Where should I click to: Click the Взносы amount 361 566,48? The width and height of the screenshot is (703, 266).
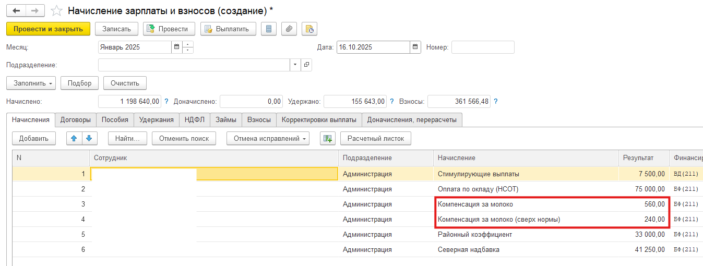(x=458, y=102)
